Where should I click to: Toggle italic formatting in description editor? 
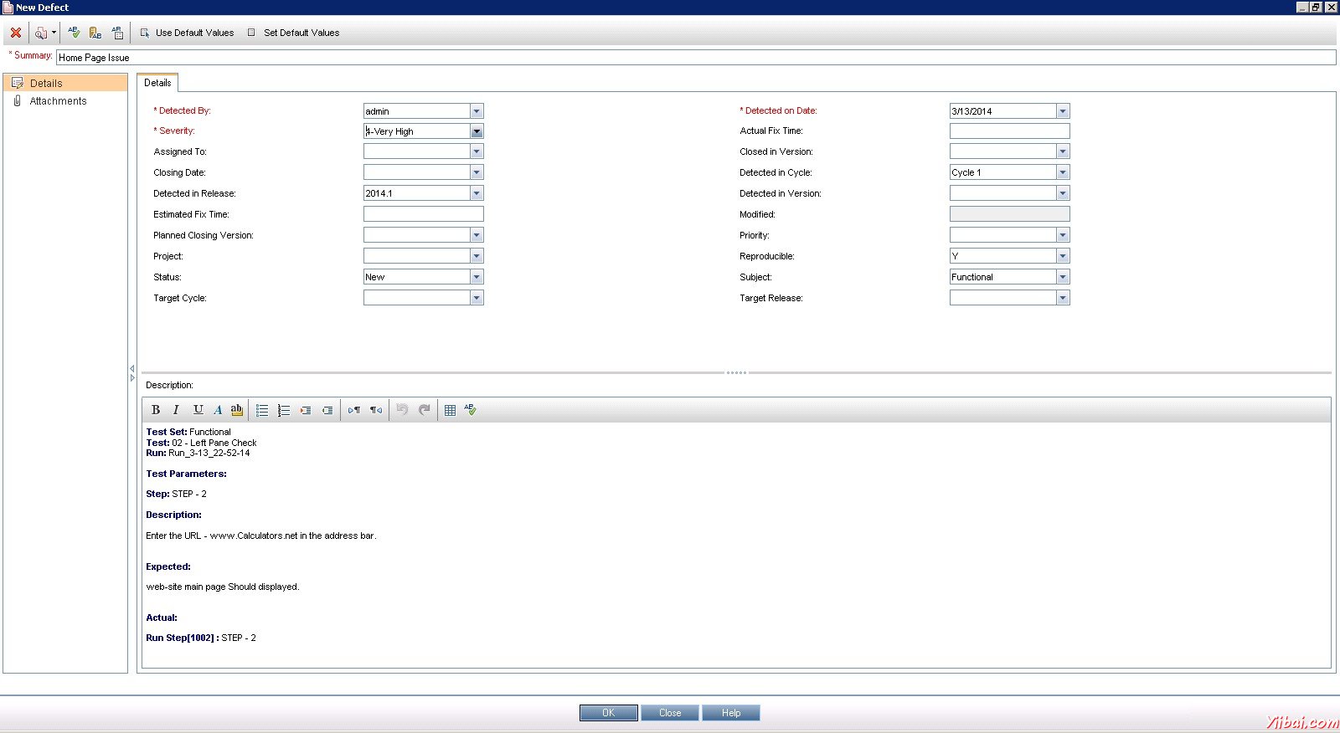click(x=176, y=410)
